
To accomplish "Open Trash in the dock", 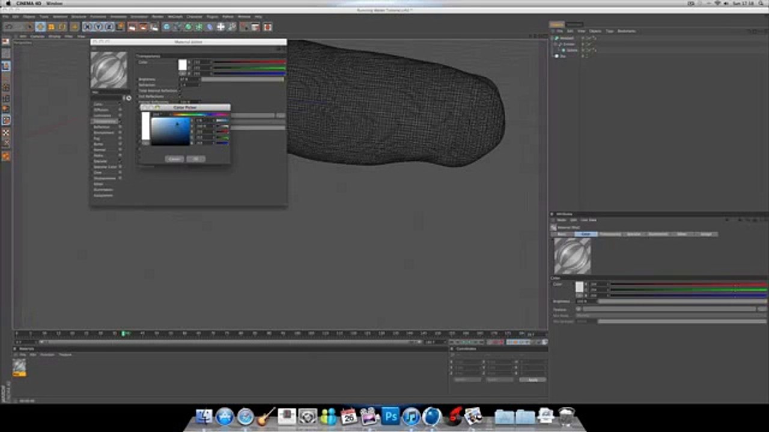I will tap(566, 416).
